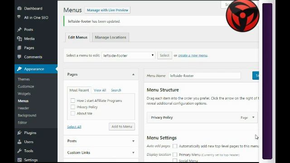Click the Add to Menu button
The image size is (290, 163).
click(x=122, y=127)
